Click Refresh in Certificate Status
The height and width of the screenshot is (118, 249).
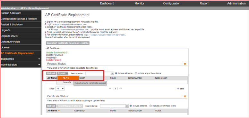51,106
